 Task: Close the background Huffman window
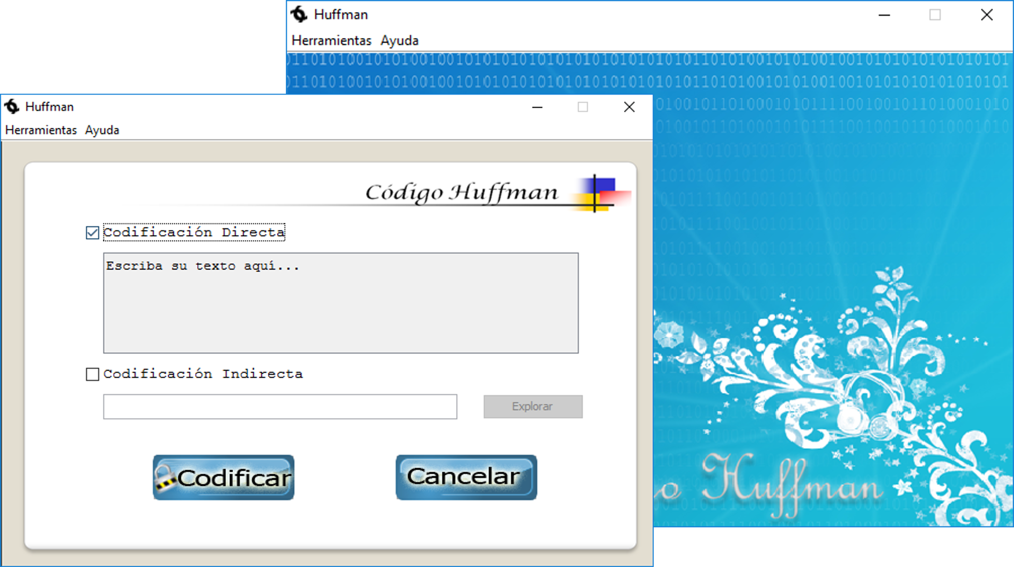(986, 15)
